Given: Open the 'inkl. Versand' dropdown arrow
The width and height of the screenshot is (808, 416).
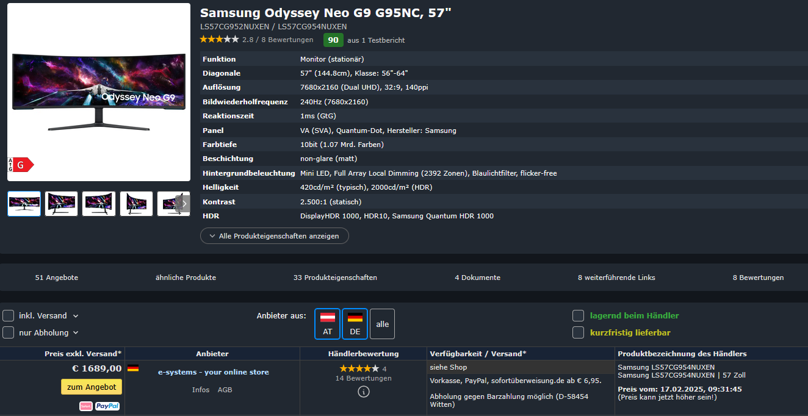Looking at the screenshot, I should pyautogui.click(x=76, y=316).
